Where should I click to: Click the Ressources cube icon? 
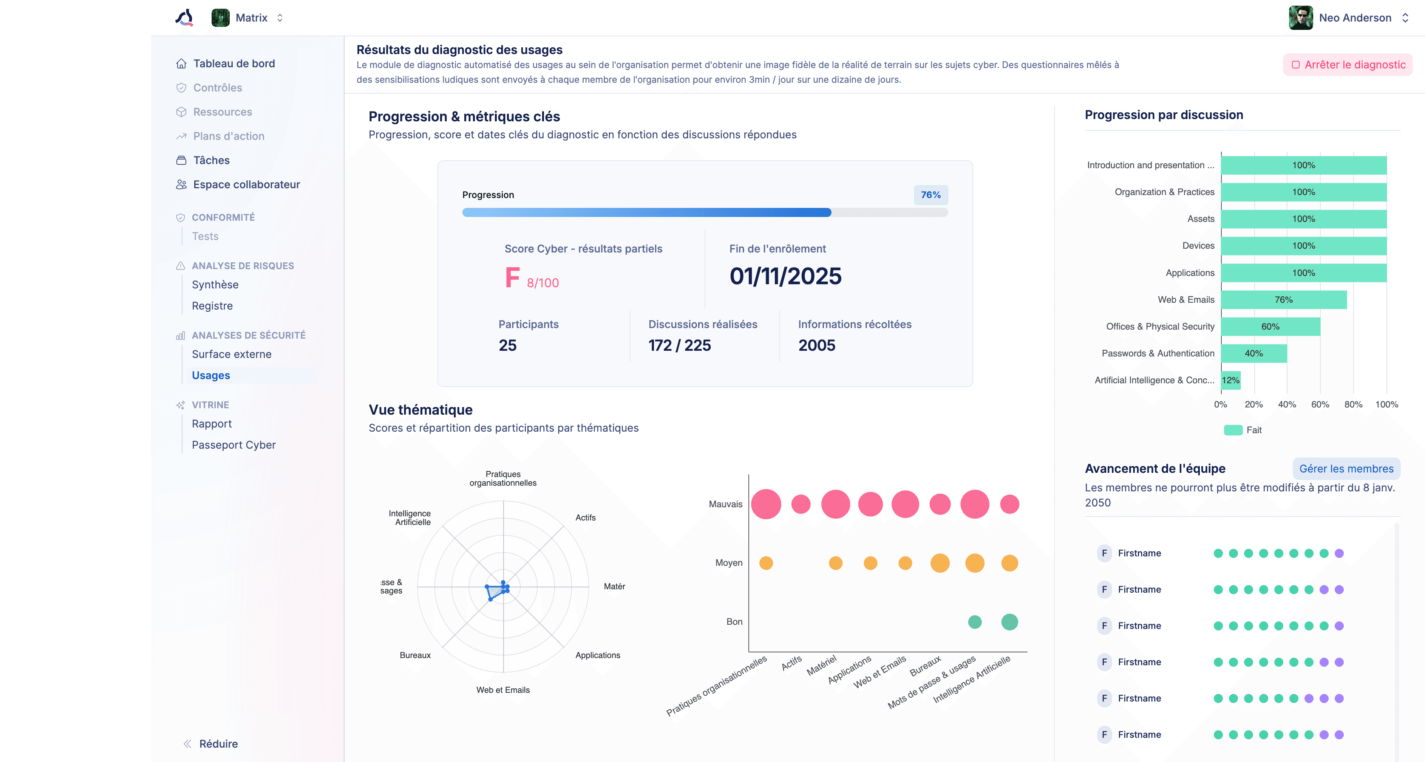click(181, 112)
